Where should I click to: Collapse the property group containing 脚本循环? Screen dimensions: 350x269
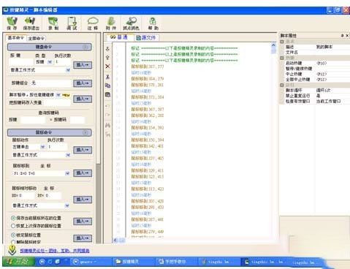point(282,85)
